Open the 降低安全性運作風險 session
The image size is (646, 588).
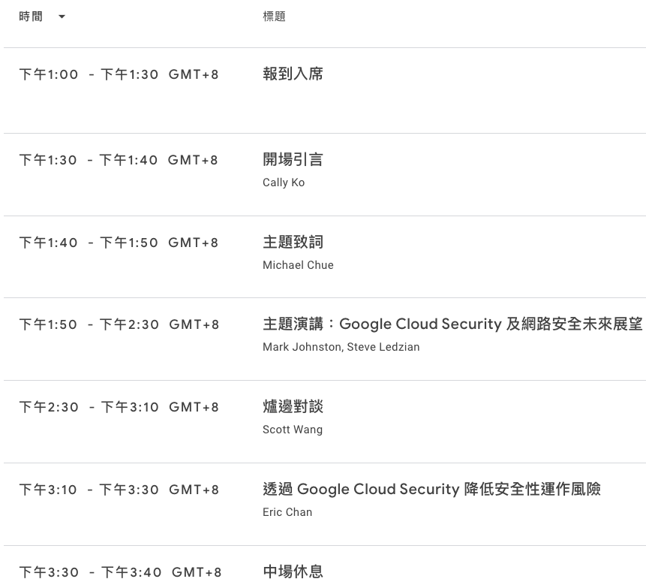431,490
